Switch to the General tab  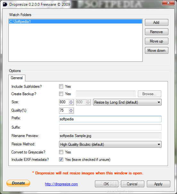click(17, 78)
